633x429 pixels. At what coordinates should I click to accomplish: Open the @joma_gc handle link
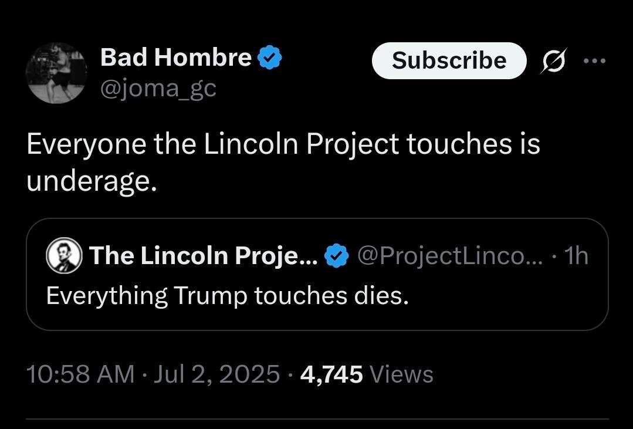(x=158, y=89)
